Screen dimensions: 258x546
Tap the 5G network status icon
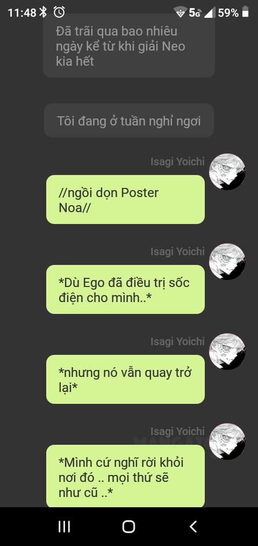tap(196, 13)
